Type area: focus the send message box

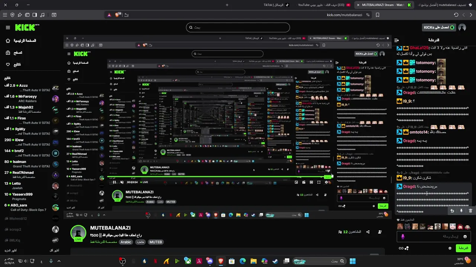click(434, 237)
